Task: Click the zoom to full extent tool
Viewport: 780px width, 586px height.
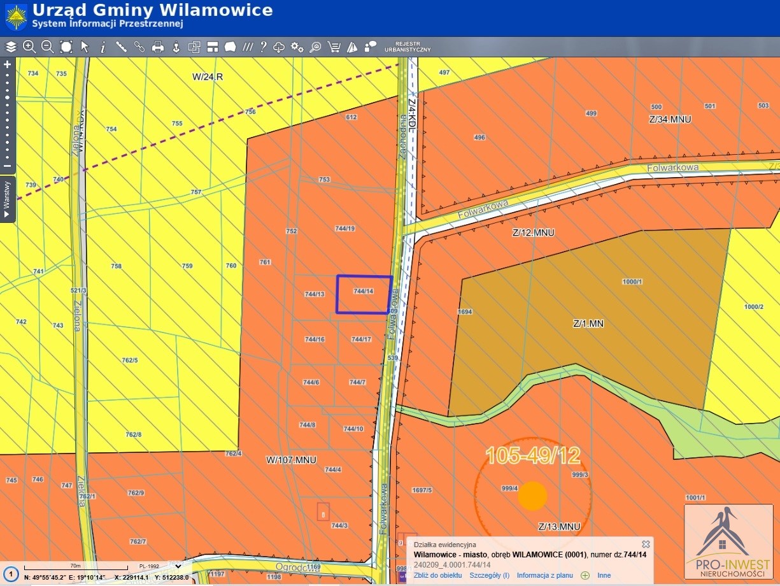Action: (66, 46)
